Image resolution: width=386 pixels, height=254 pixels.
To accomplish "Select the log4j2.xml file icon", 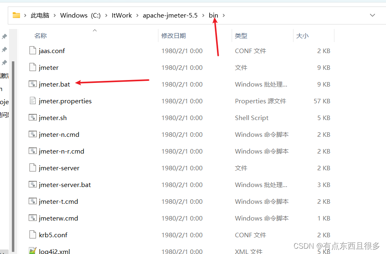I will (x=33, y=251).
